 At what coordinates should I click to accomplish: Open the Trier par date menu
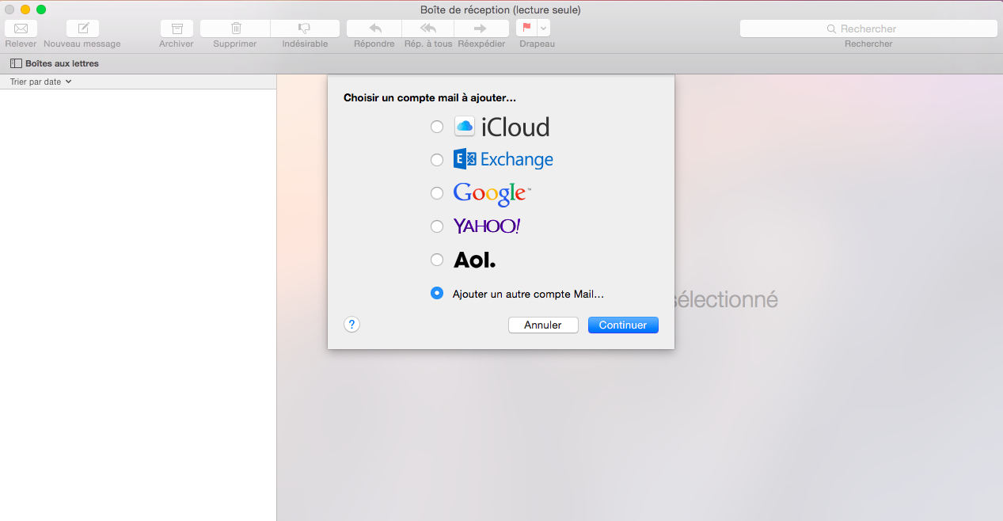tap(40, 82)
